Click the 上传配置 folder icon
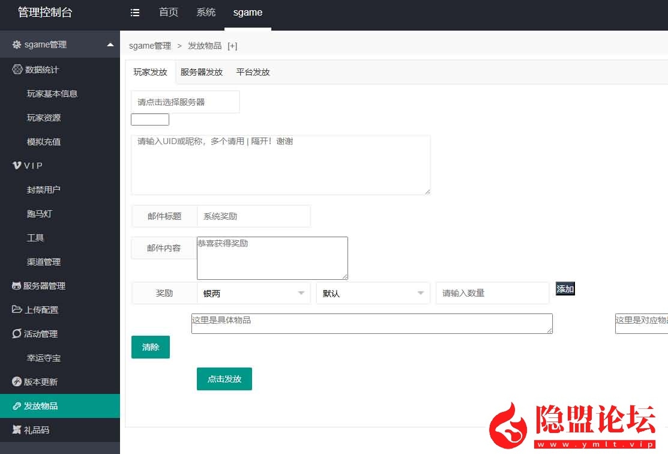Screen dimensions: 668x454 17,310
